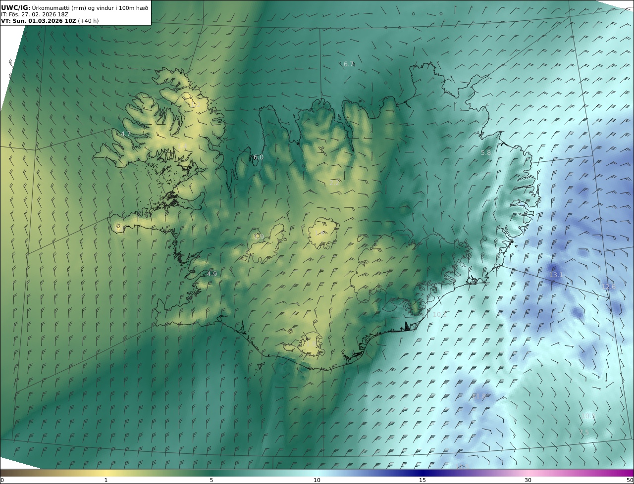Click the '2.2' value in north Iceland
The height and width of the screenshot is (484, 634).
pyautogui.click(x=334, y=183)
